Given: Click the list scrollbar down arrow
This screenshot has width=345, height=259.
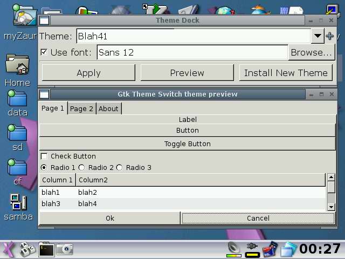Looking at the screenshot, I should click(x=332, y=207).
